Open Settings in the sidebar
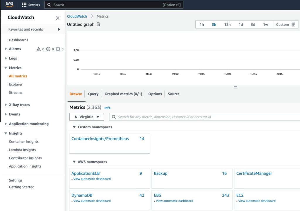 pyautogui.click(x=16, y=180)
